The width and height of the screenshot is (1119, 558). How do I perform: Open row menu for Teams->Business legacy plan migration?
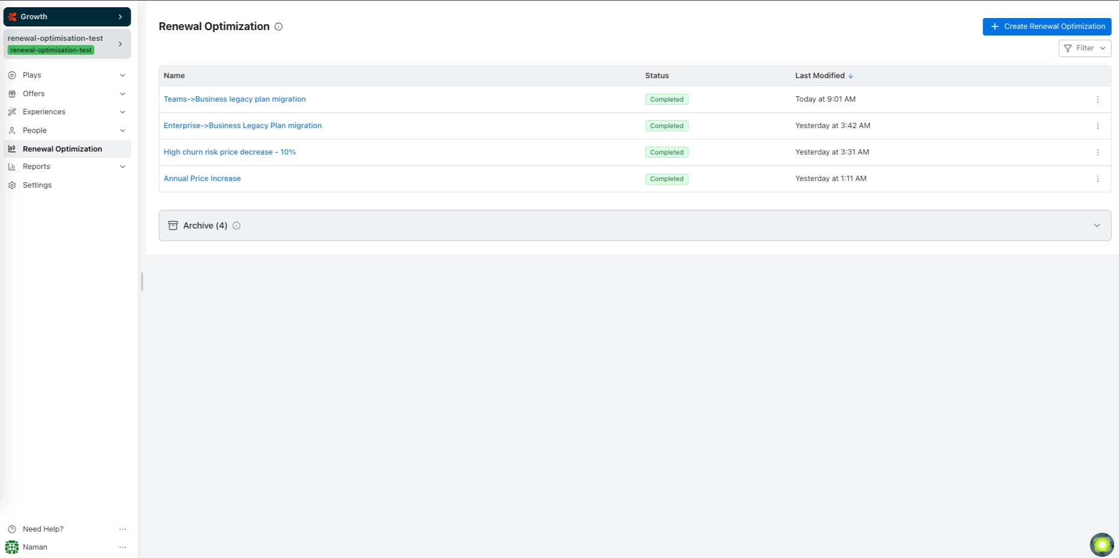click(1098, 99)
